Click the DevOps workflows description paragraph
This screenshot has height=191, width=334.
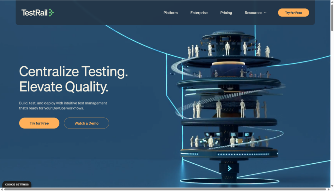click(63, 106)
